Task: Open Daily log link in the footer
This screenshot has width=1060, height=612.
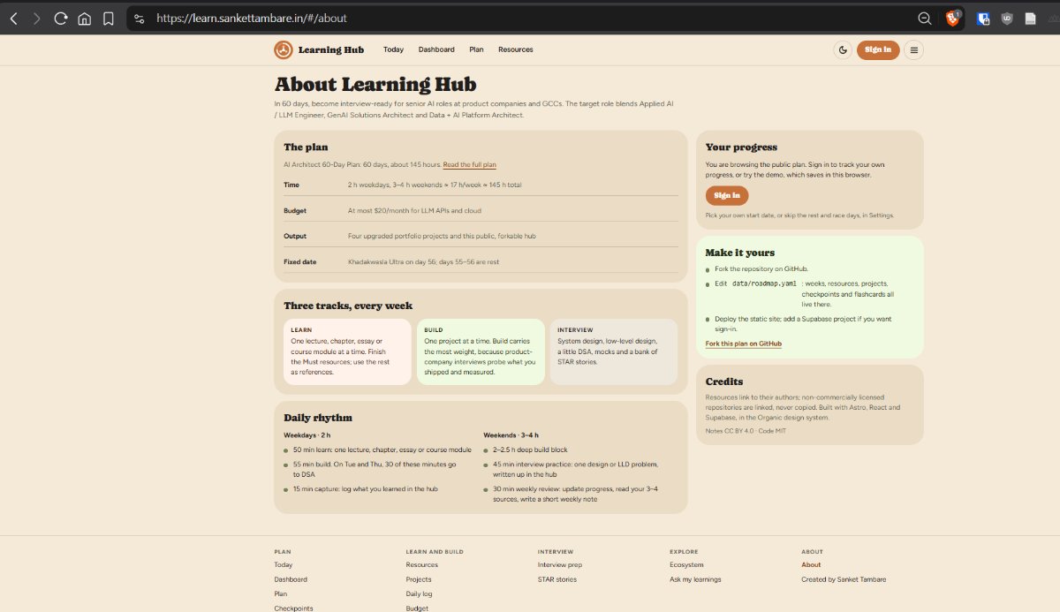Action: pos(419,593)
